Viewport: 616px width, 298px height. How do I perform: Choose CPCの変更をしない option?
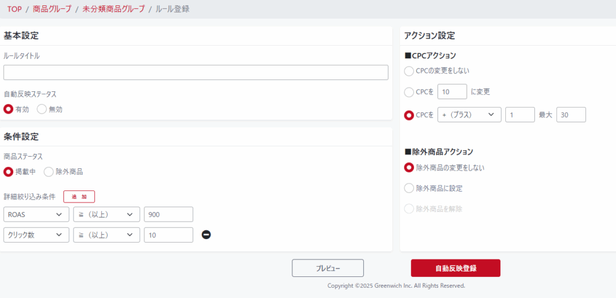coord(409,71)
